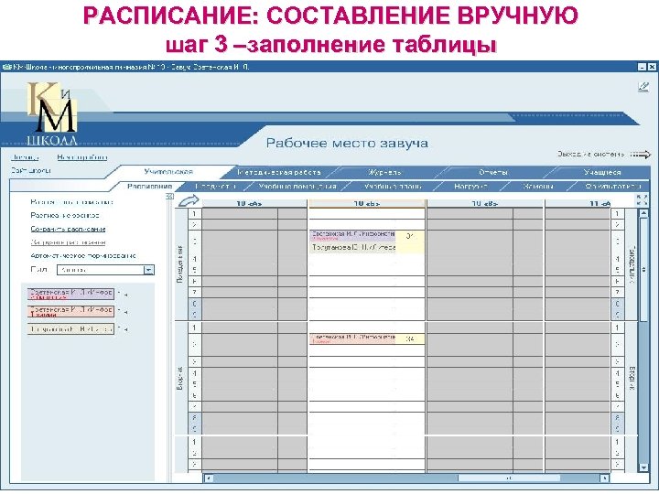Select the Факультативы sub-tab
The width and height of the screenshot is (659, 494).
click(613, 186)
